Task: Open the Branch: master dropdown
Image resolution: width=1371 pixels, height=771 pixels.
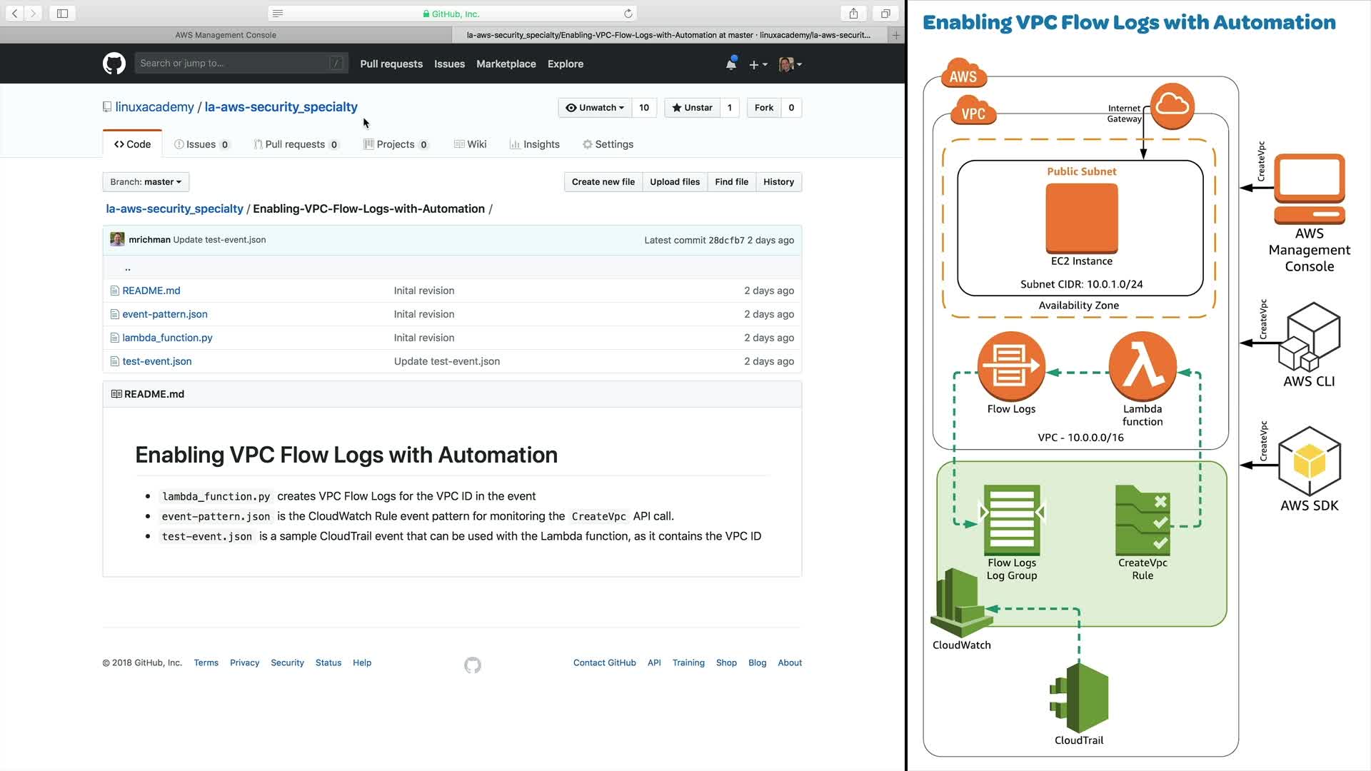Action: tap(146, 182)
